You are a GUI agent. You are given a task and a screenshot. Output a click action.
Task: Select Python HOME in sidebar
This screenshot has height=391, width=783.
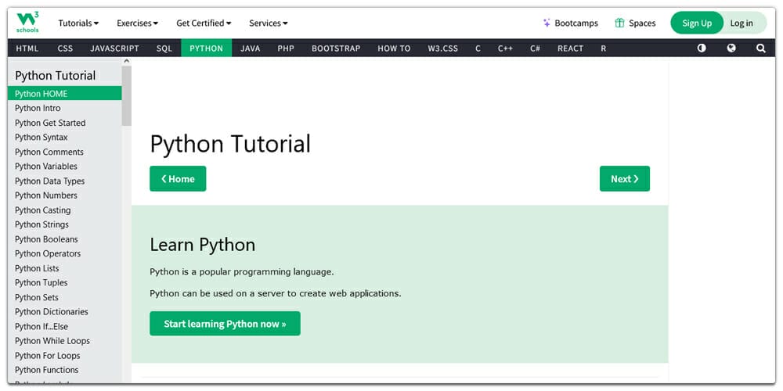pos(64,94)
